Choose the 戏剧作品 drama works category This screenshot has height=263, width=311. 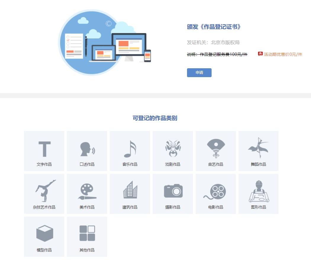tap(173, 151)
